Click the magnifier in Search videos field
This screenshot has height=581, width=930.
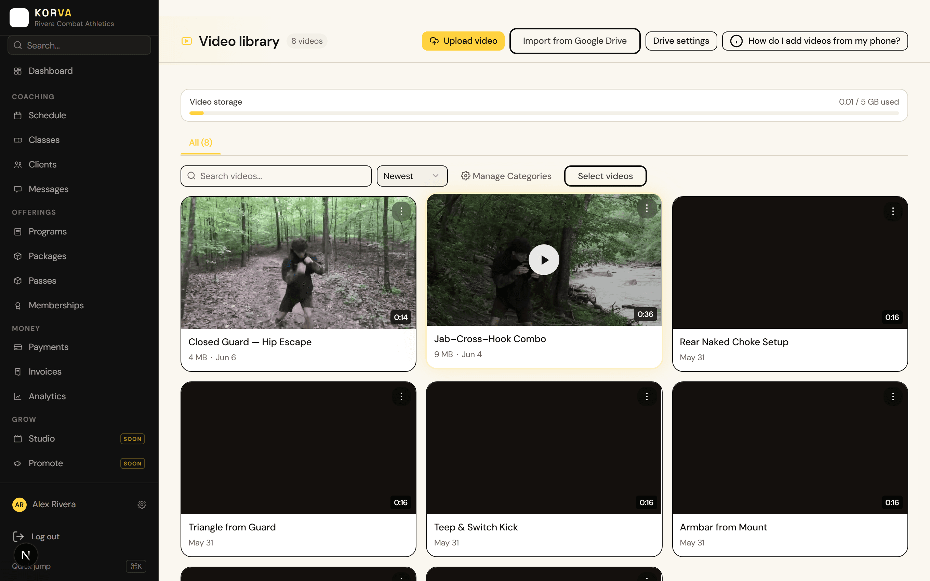(191, 176)
